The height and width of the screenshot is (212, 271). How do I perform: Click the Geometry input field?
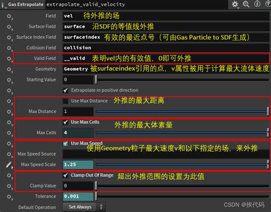click(x=166, y=69)
